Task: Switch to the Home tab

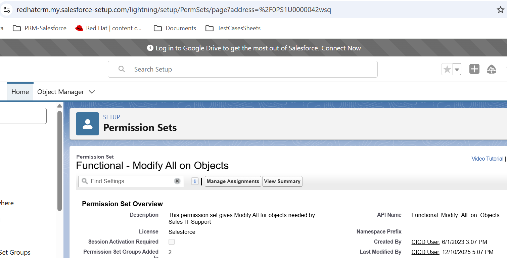Action: [20, 92]
